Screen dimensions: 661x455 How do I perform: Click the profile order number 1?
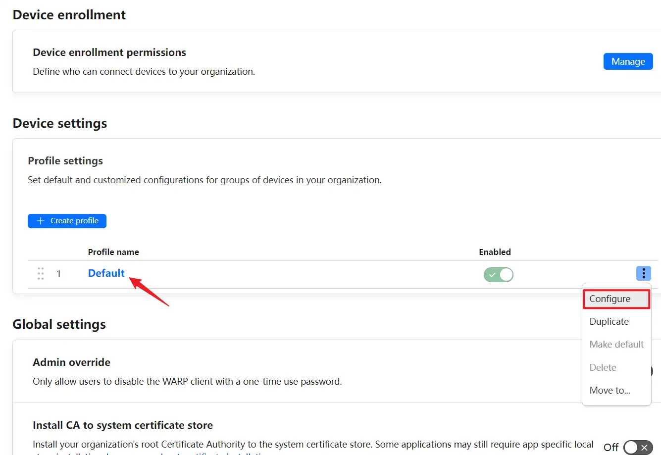tap(58, 274)
